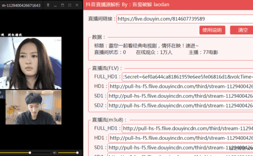Select the m3u8 HD1 stream URL field
253x156 pixels.
click(181, 138)
